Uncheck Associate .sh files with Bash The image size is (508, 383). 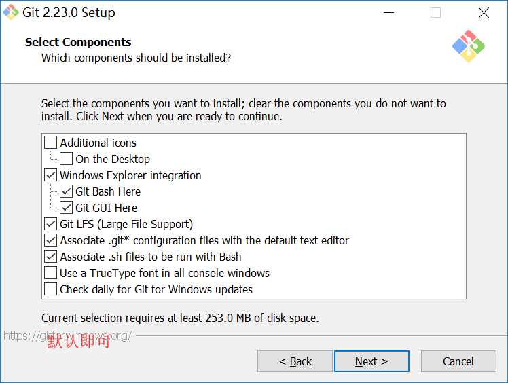coord(50,257)
